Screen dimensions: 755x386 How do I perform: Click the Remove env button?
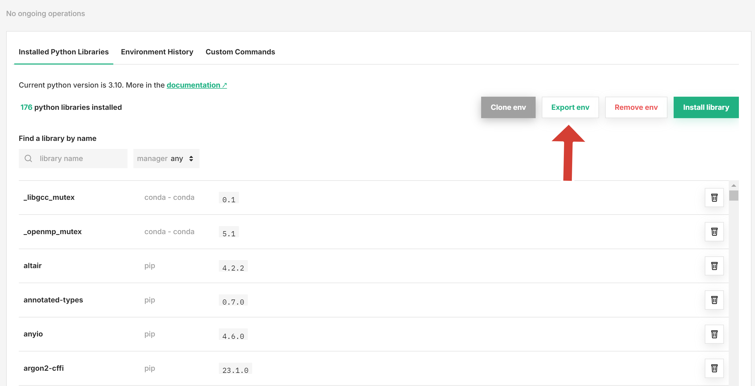tap(636, 107)
